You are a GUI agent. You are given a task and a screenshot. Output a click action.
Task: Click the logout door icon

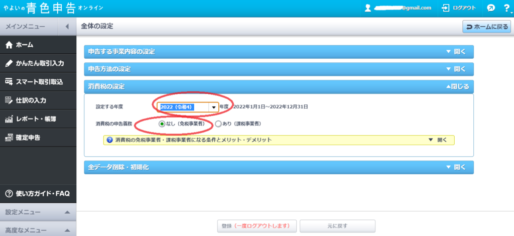tap(446, 8)
